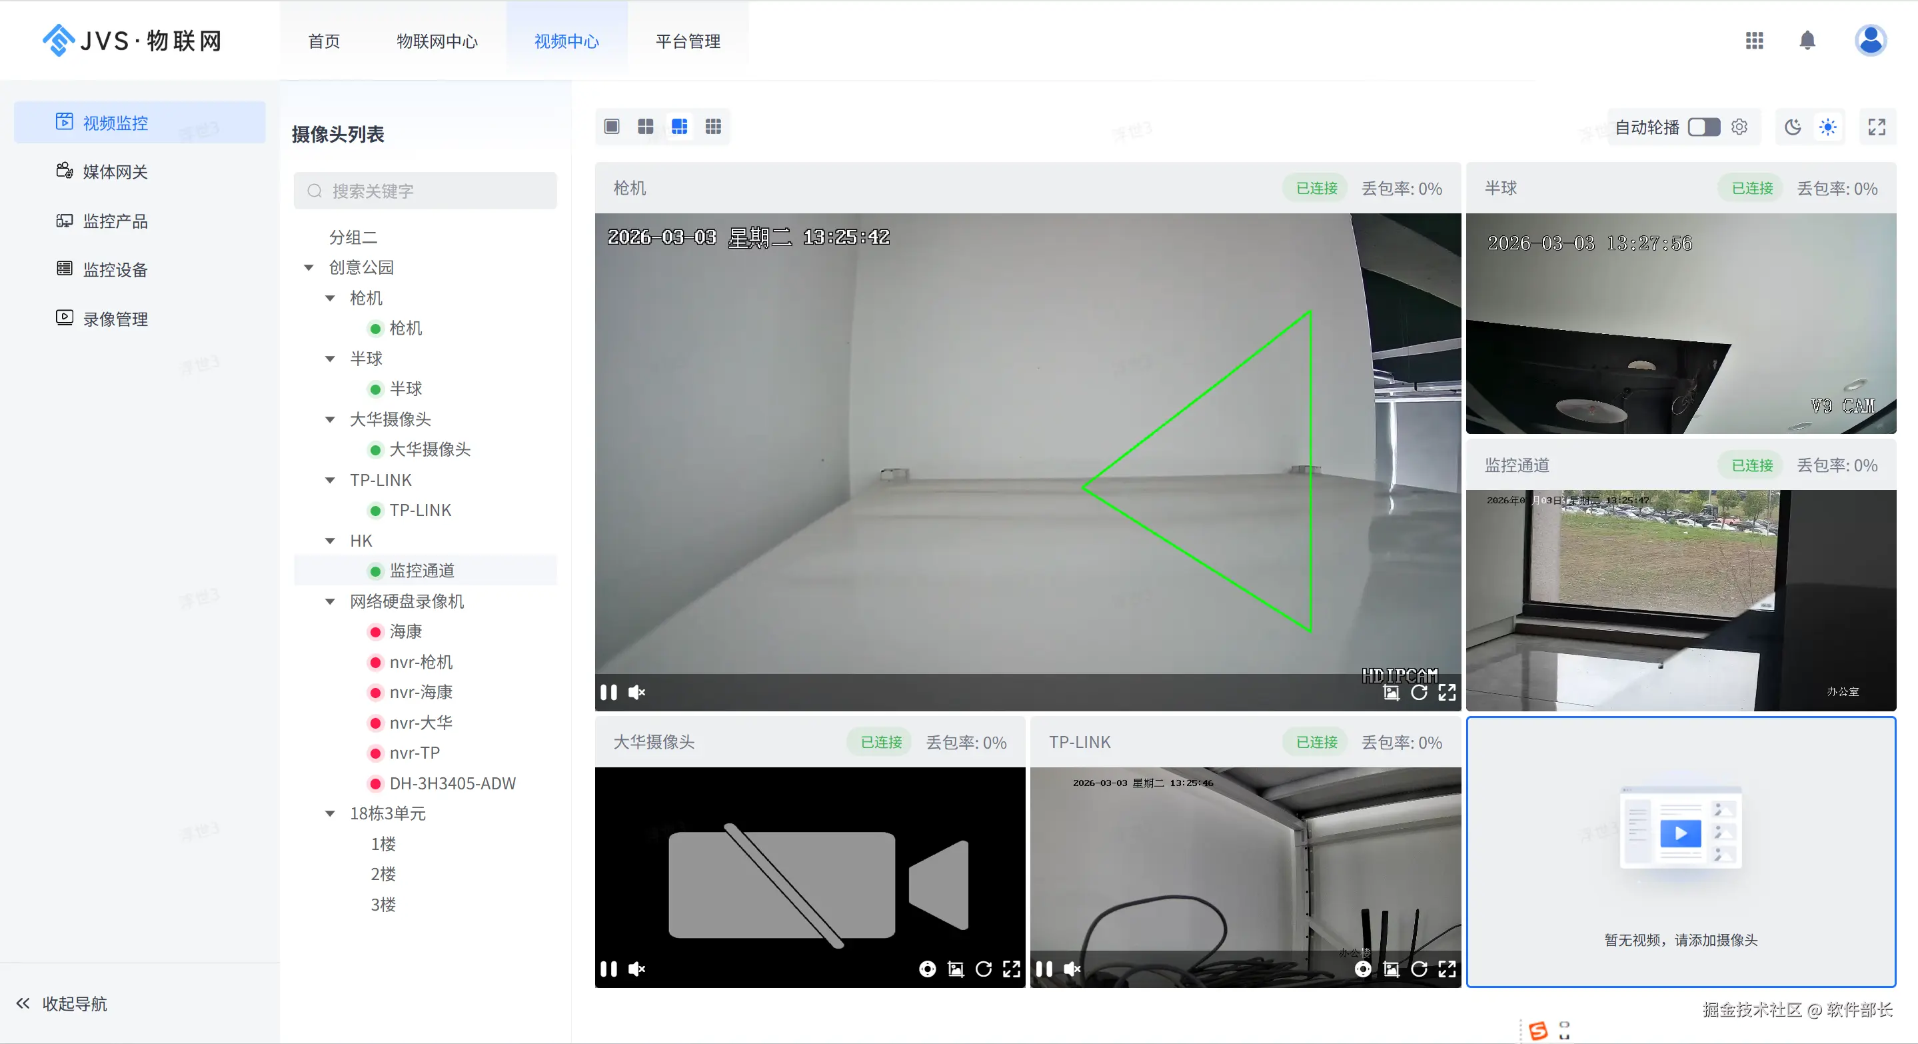Toggle the 自动轮播 switch
This screenshot has height=1044, width=1918.
(1703, 127)
